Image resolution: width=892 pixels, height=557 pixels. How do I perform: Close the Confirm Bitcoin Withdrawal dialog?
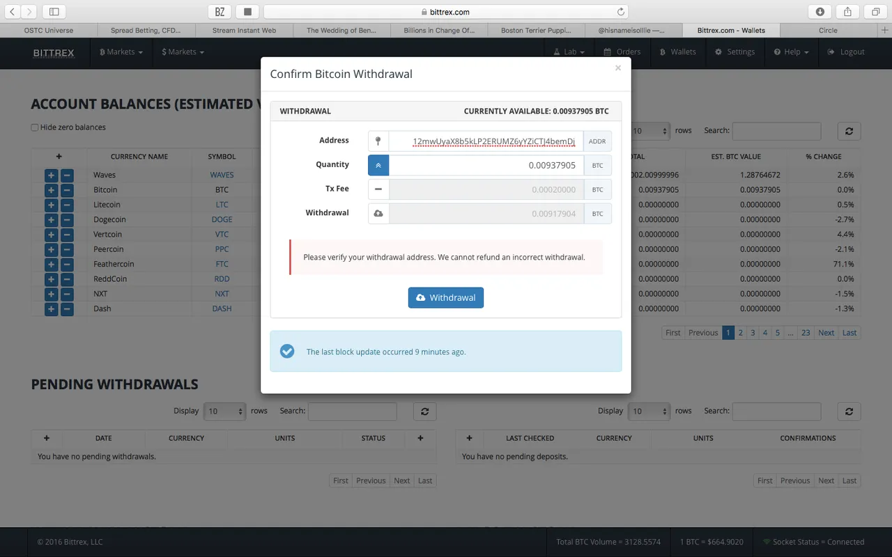pyautogui.click(x=617, y=68)
